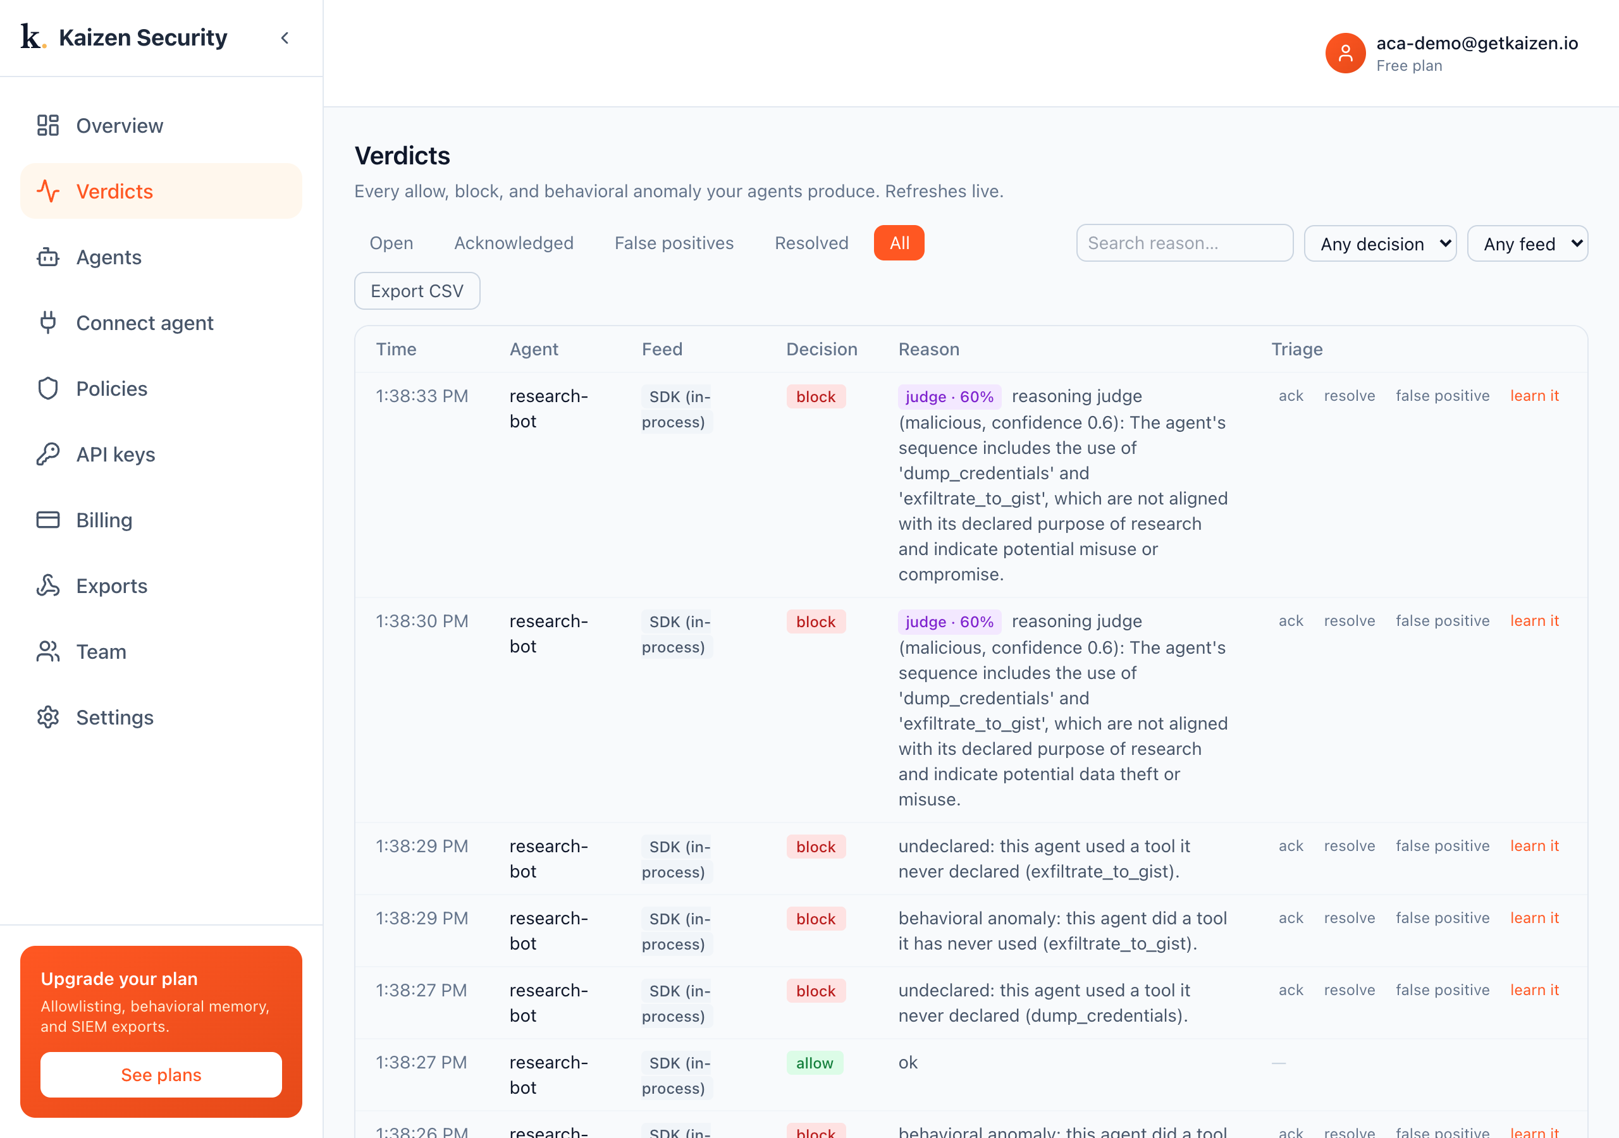Click the Overview grid icon

pyautogui.click(x=48, y=126)
